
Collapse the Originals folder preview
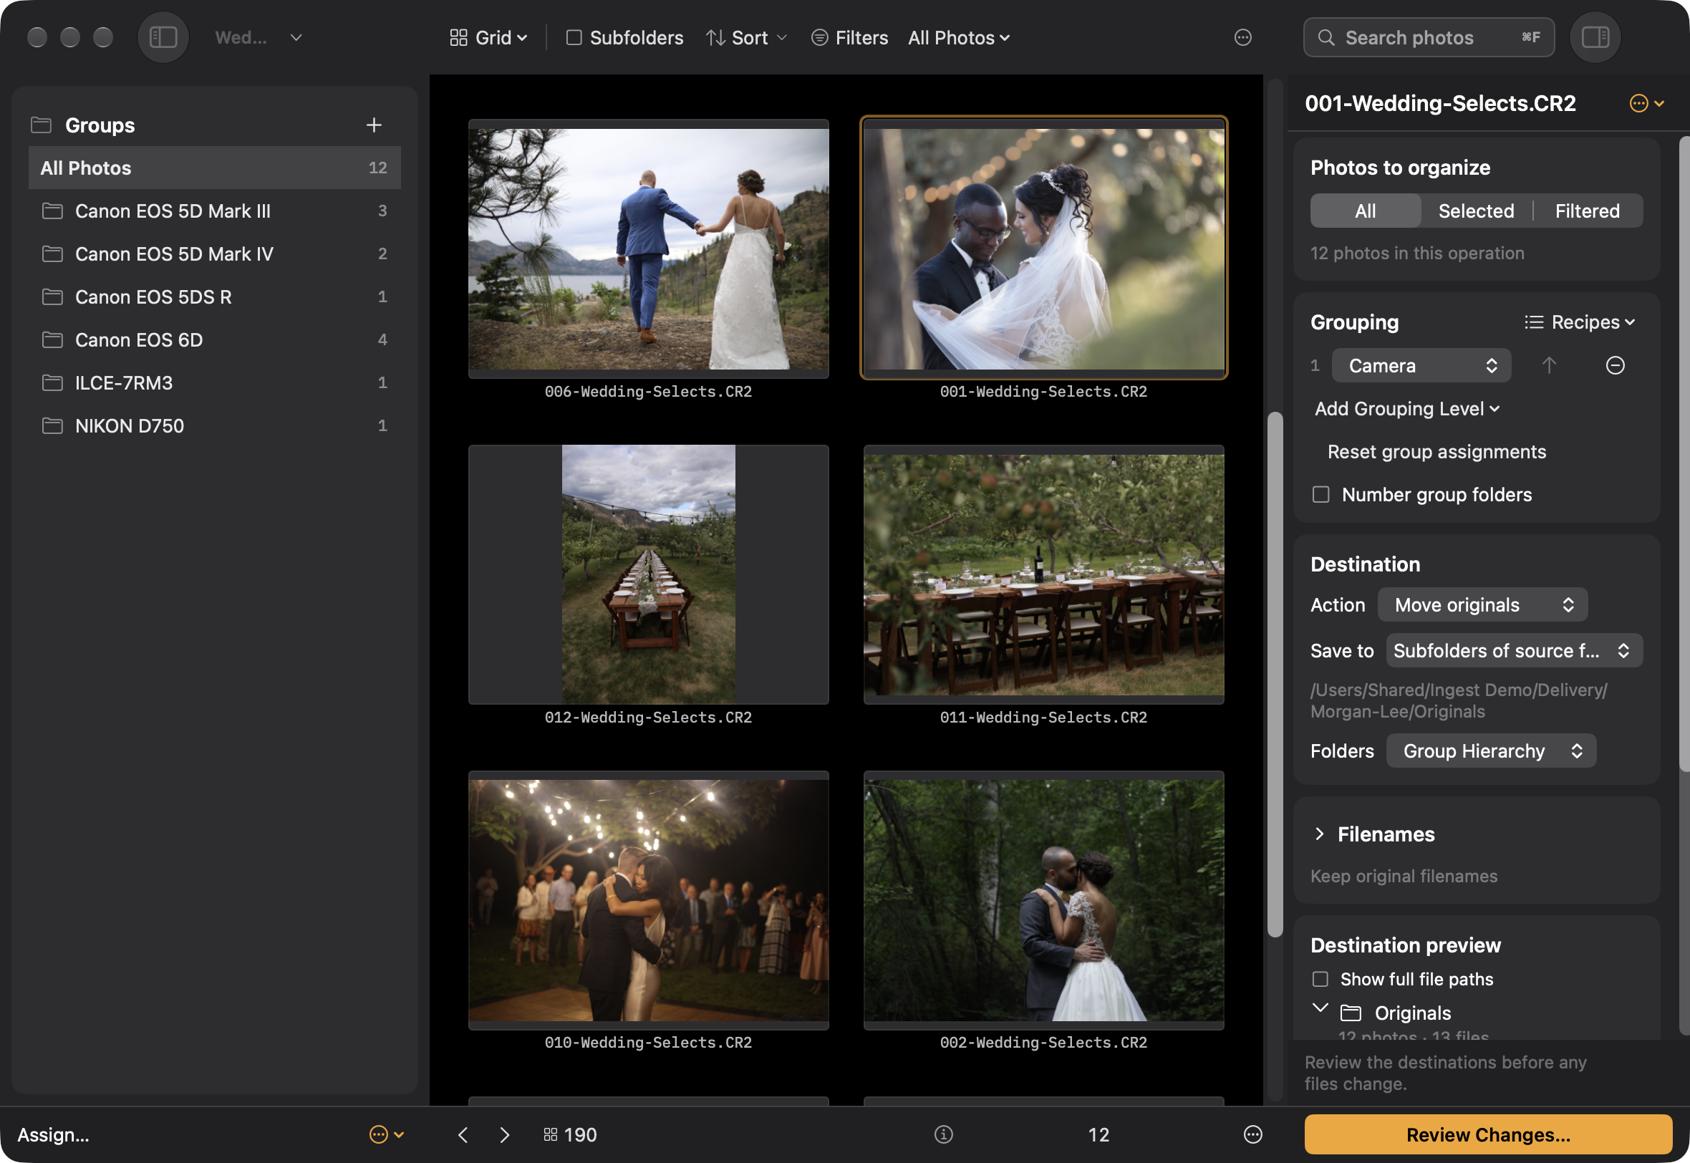pyautogui.click(x=1319, y=1008)
